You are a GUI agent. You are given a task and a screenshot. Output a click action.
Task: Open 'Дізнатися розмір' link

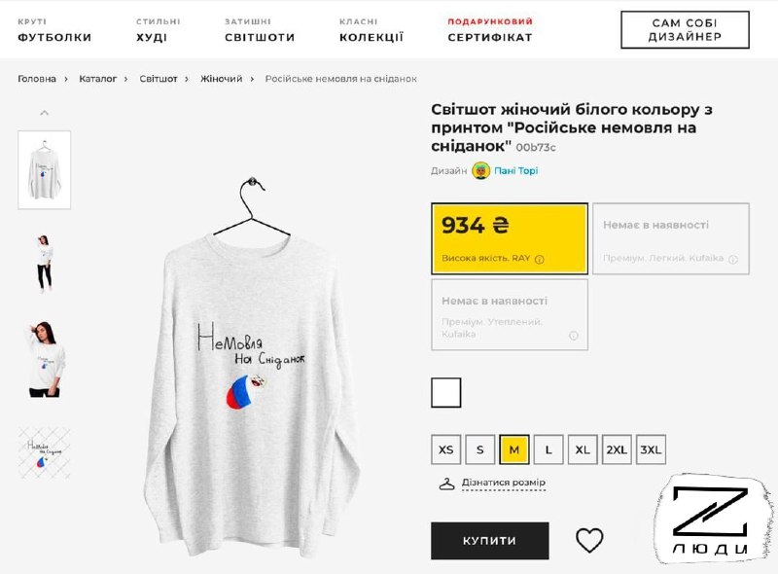pyautogui.click(x=506, y=481)
